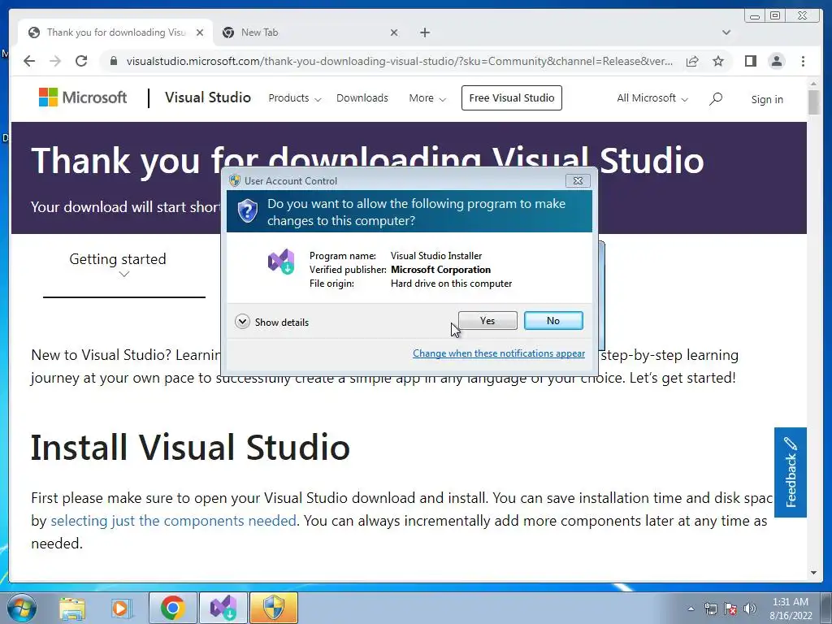This screenshot has width=832, height=624.
Task: Click the Microsoft logo
Action: pyautogui.click(x=83, y=97)
